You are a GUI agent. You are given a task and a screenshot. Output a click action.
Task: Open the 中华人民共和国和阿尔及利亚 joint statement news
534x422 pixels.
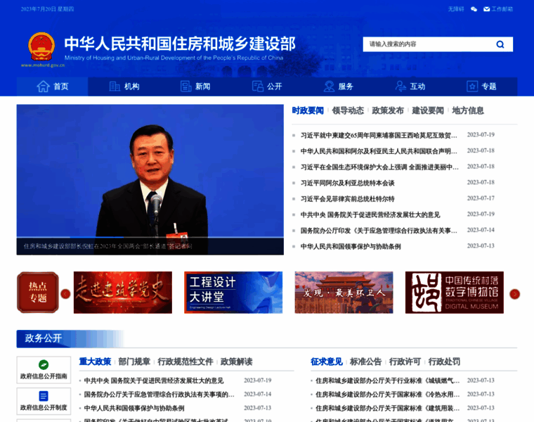pos(379,151)
